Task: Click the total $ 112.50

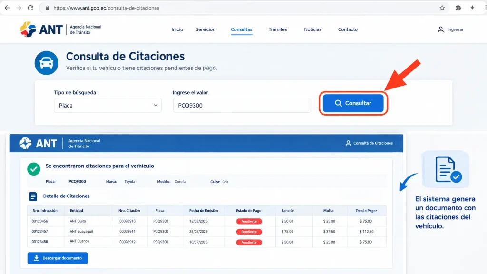Action: click(367, 232)
